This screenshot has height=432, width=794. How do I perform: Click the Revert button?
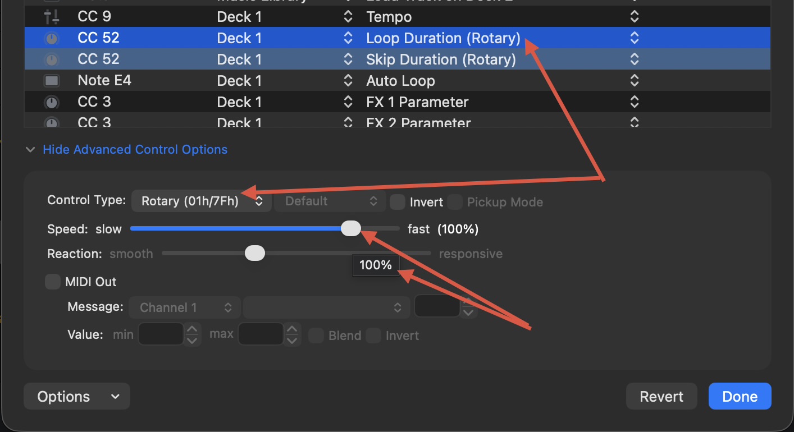661,397
